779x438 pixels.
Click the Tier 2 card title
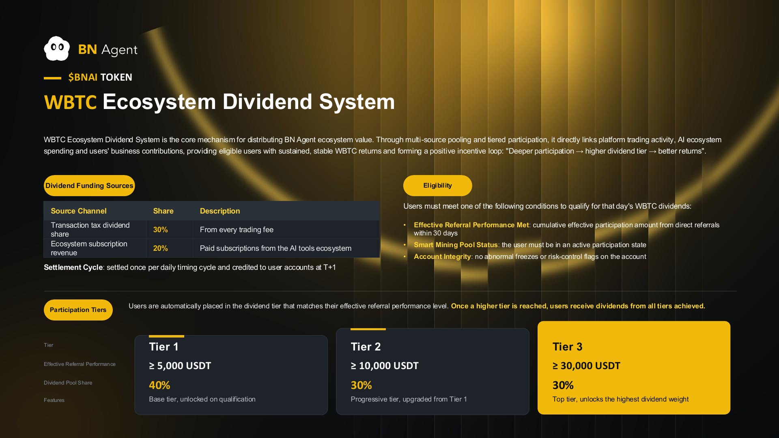tap(366, 347)
